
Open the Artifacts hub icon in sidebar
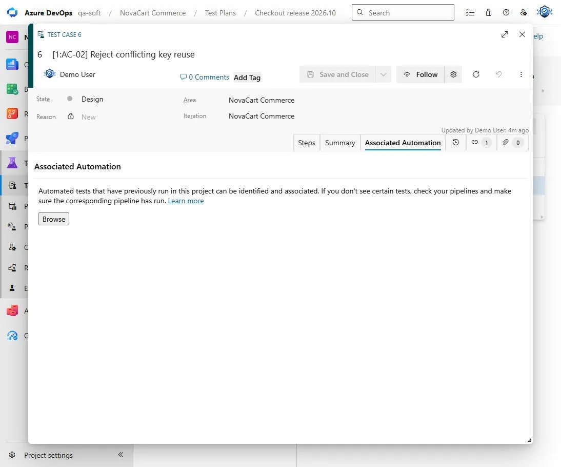[x=12, y=311]
